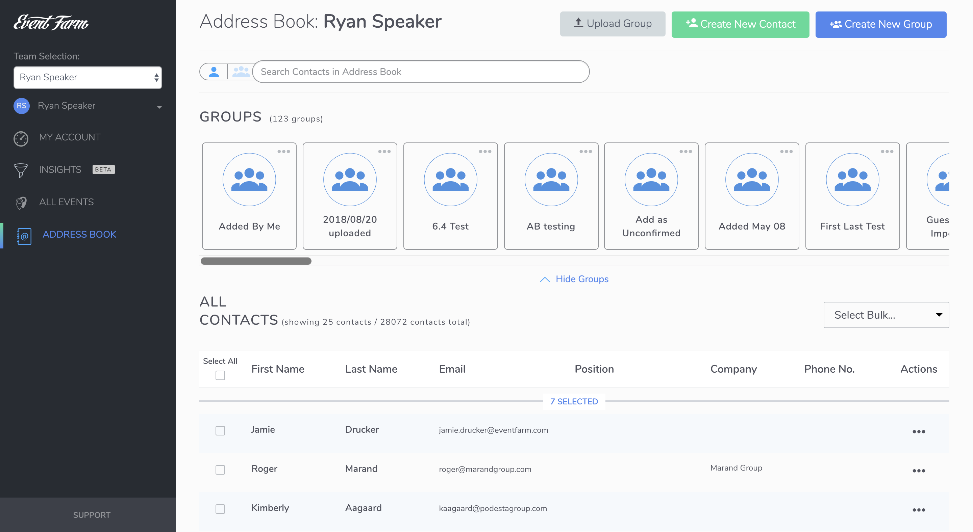Image resolution: width=973 pixels, height=532 pixels.
Task: Select Kimberly Aagaard's row checkbox
Action: [x=220, y=509]
